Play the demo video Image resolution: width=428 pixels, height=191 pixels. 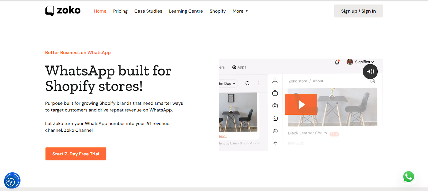(x=301, y=105)
